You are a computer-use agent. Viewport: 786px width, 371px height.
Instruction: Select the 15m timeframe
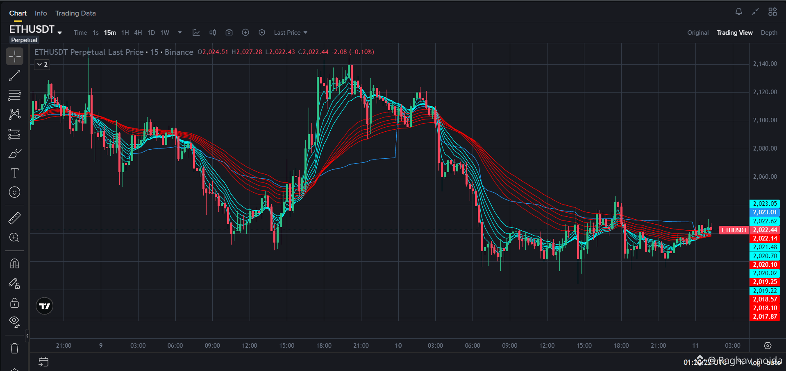coord(110,33)
